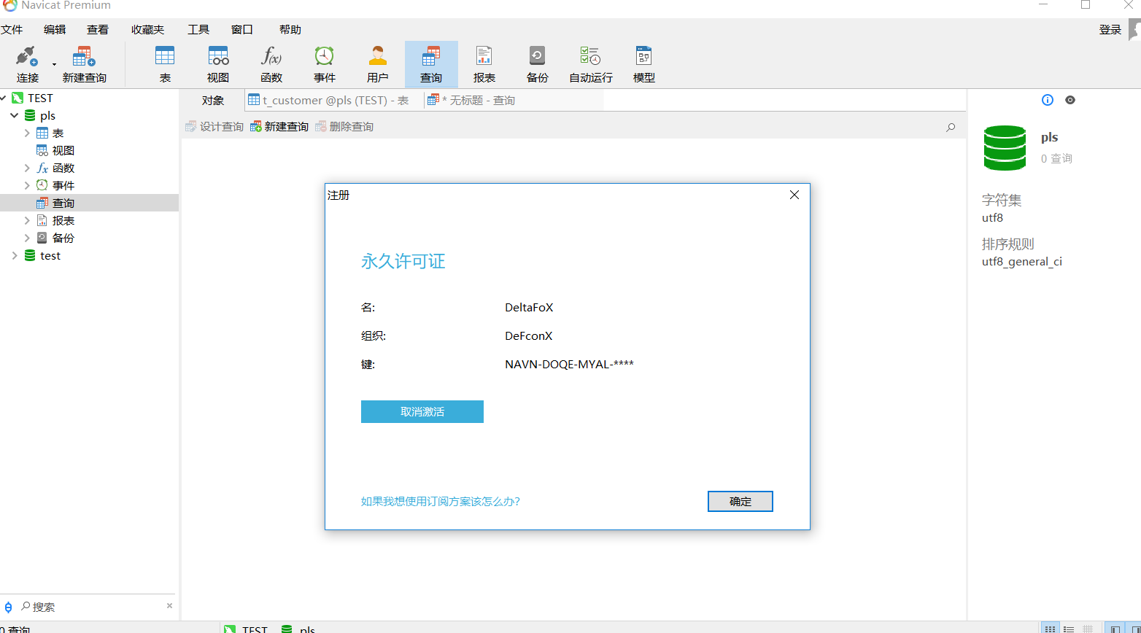Expand the 报表 tree node
Viewport: 1141px width, 633px height.
pyautogui.click(x=27, y=220)
